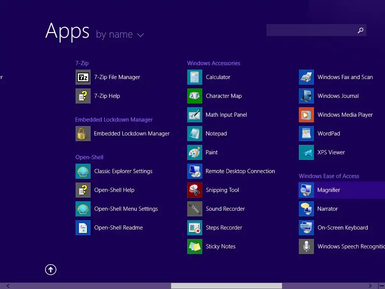385x289 pixels.
Task: Open the Open-Shell Menu Settings icon
Action: tap(83, 209)
